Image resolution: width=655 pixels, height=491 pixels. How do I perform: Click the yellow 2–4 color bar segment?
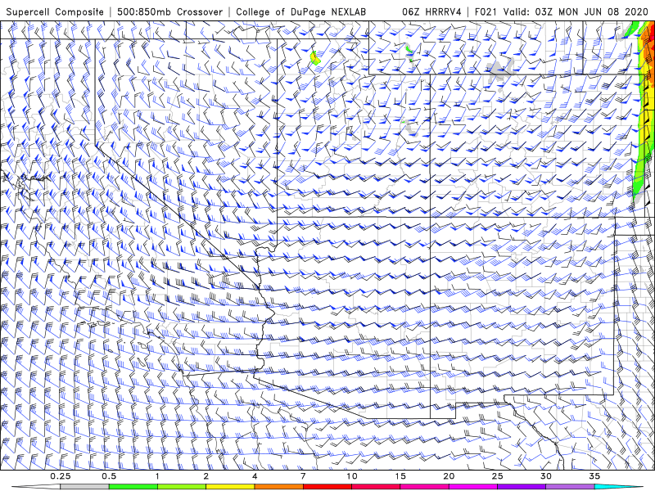tap(230, 487)
